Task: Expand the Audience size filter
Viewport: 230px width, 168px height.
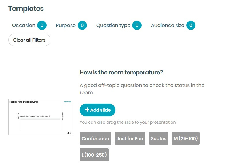Action: tap(167, 25)
